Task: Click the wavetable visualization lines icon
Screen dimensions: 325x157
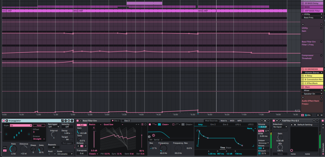Action: (142, 124)
